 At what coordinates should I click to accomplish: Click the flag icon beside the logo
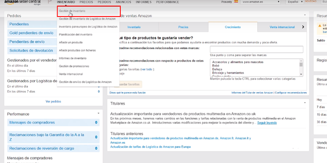pos(50,2)
